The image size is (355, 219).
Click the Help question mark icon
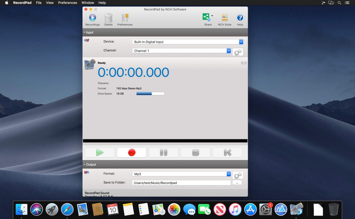240,18
